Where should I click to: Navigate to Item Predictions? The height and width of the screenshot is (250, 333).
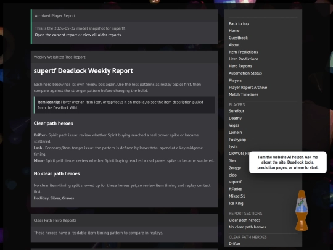tap(243, 52)
